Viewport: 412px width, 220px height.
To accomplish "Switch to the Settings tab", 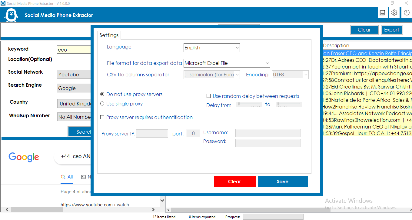I will tap(109, 35).
